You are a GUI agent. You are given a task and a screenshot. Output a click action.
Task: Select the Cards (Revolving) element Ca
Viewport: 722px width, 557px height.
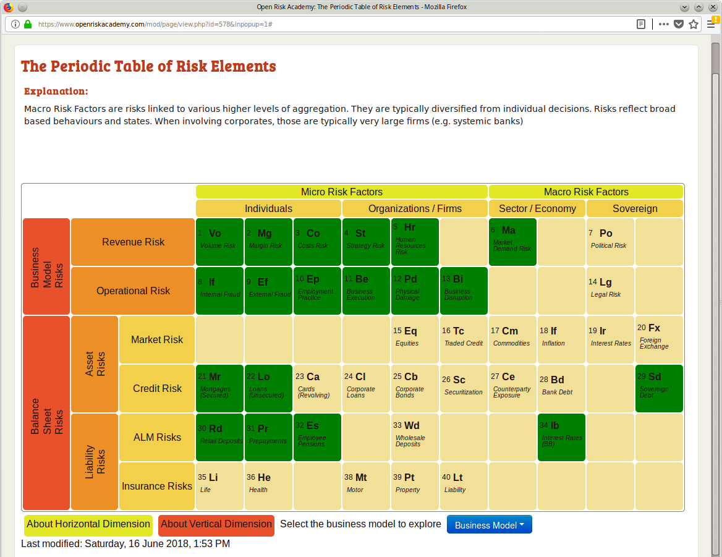pos(317,388)
